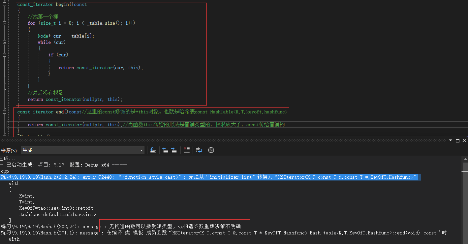Click the output line 已启动生成: 项目: 9.19
Screen dimensions: 468x244
(x=64, y=165)
